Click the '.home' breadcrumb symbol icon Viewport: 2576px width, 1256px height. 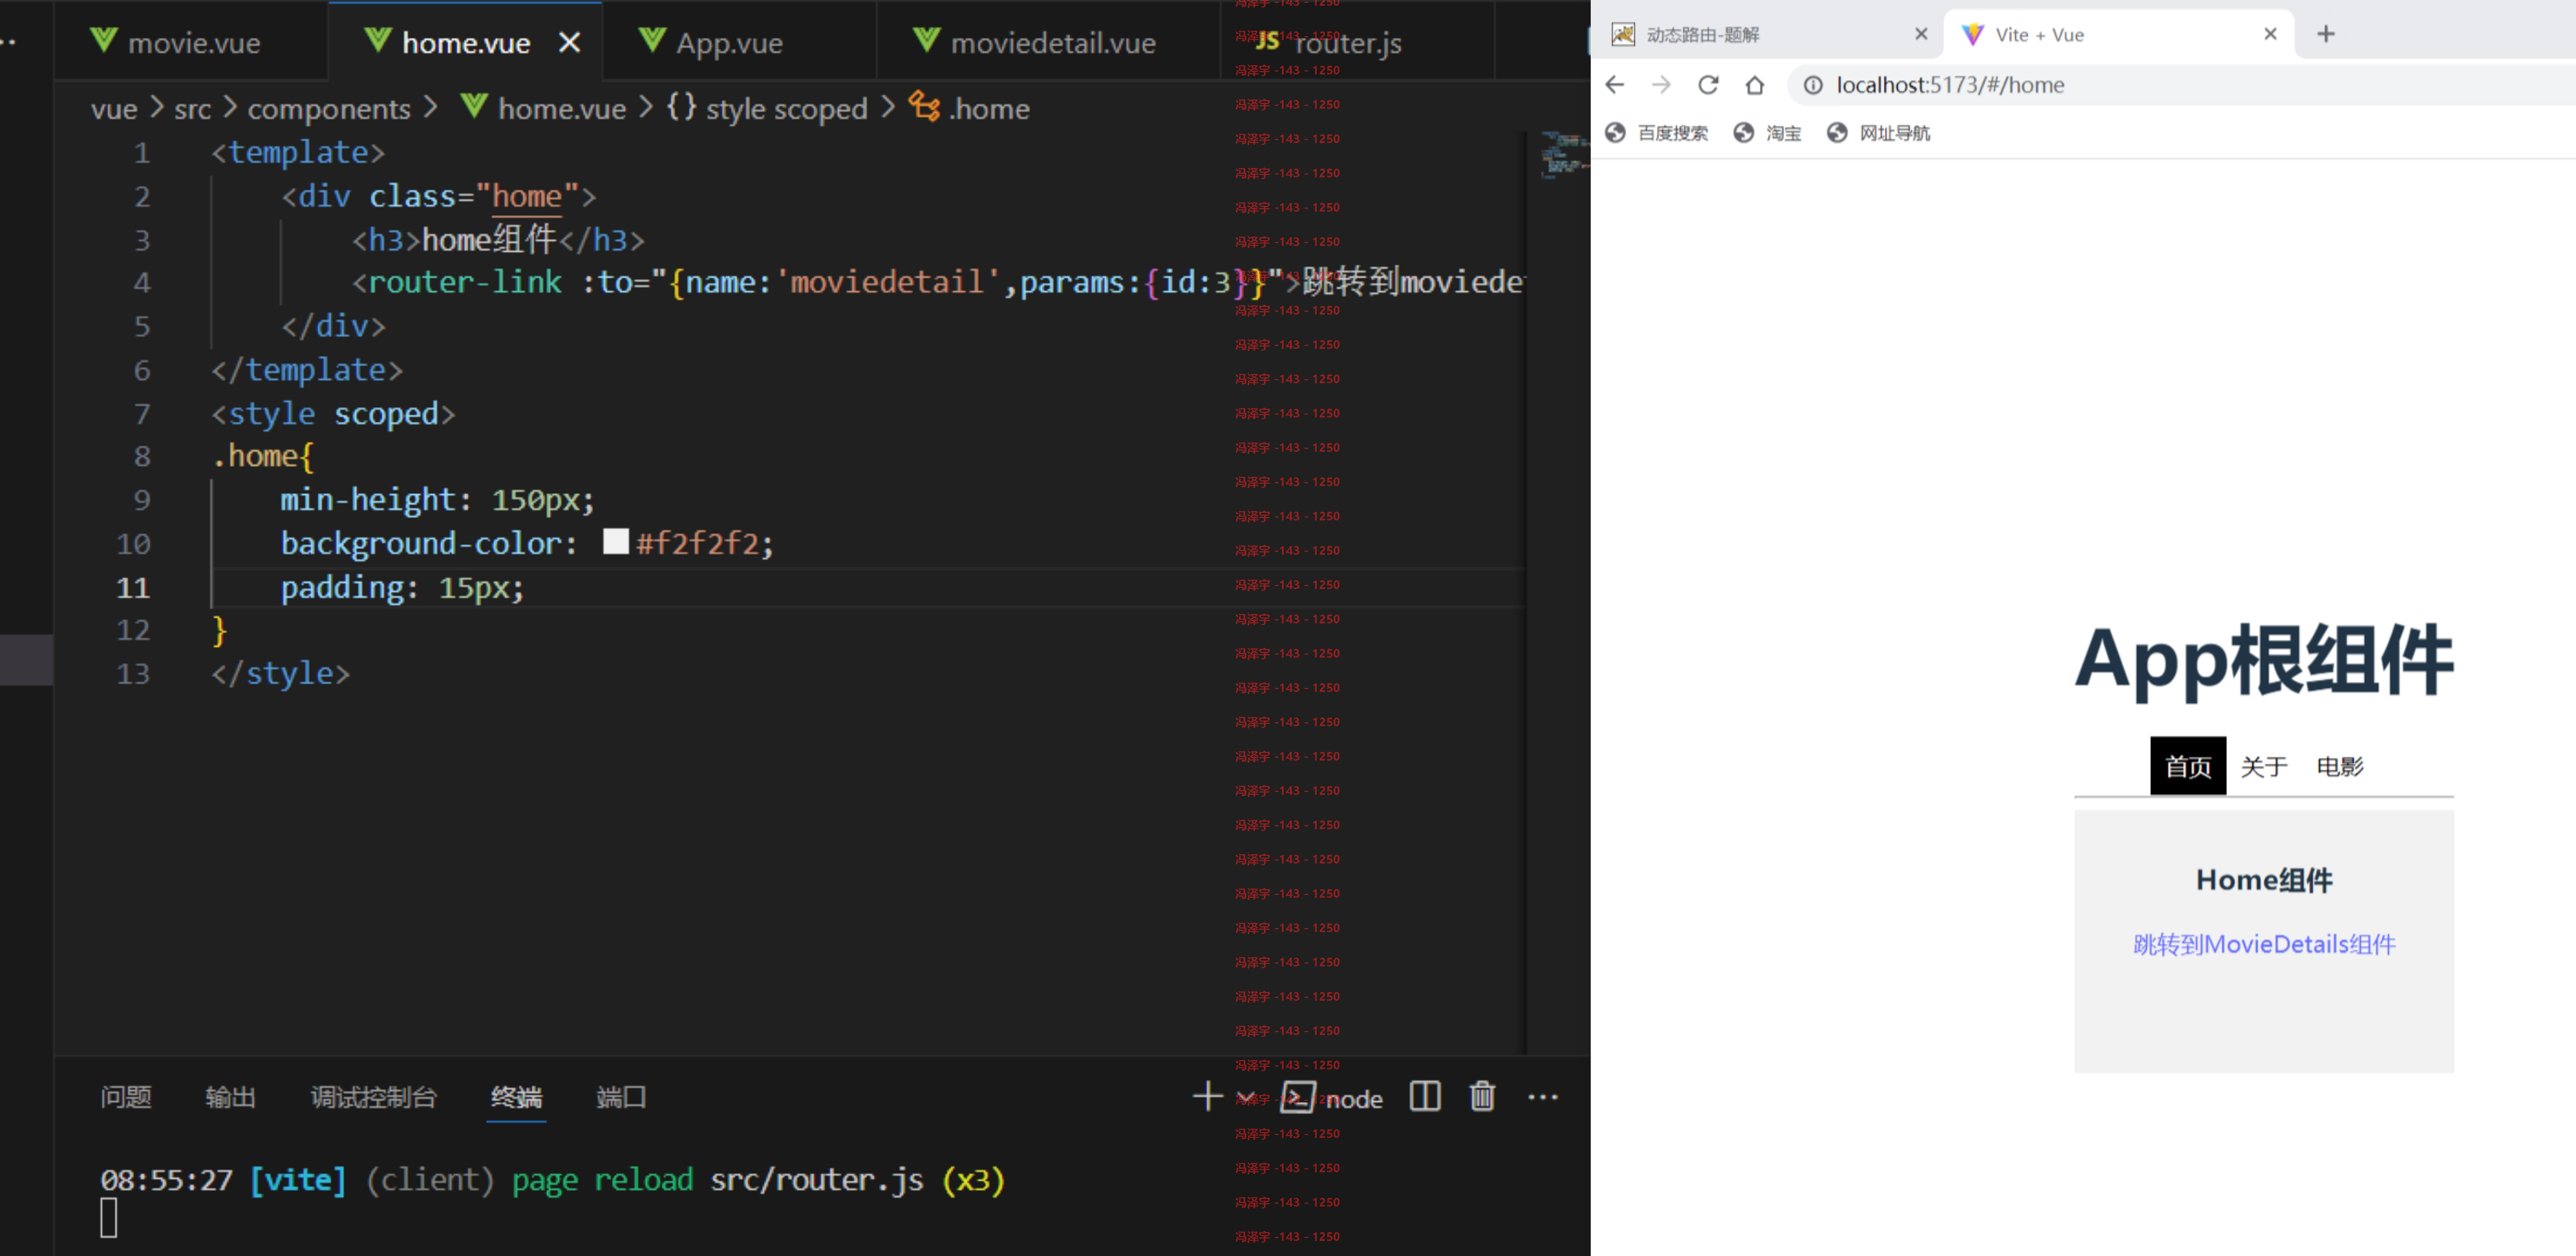pos(924,106)
